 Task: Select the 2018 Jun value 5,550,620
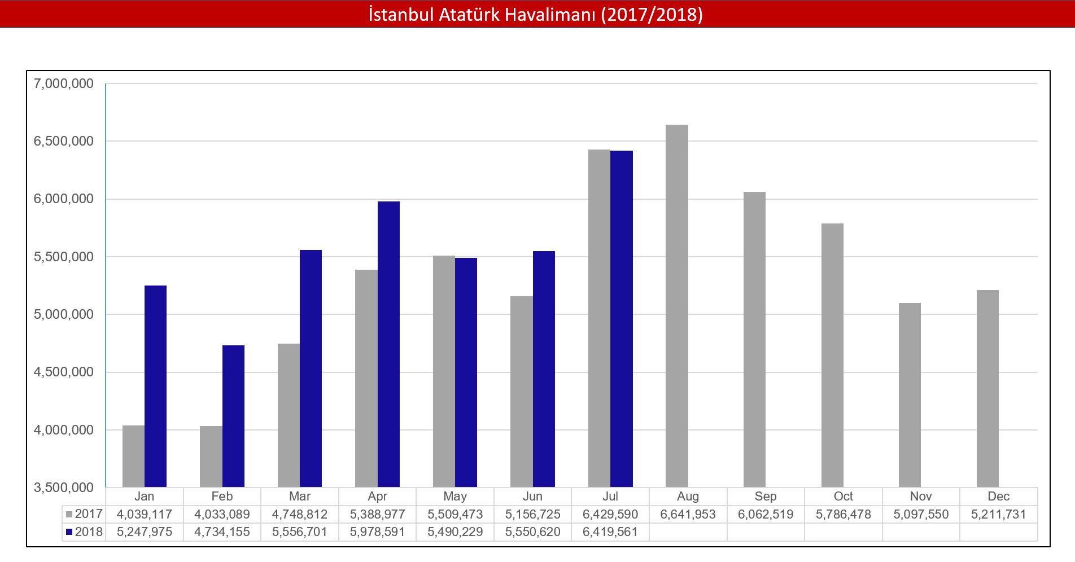click(x=532, y=532)
